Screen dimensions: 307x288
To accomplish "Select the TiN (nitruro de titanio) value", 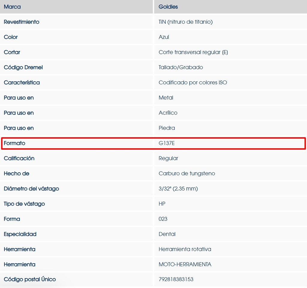I will 186,22.
